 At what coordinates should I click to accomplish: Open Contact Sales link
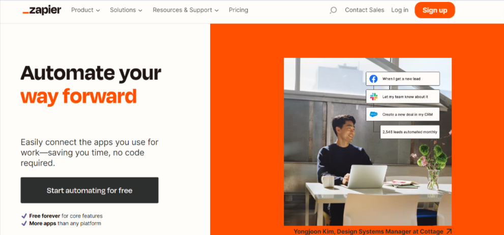click(365, 10)
